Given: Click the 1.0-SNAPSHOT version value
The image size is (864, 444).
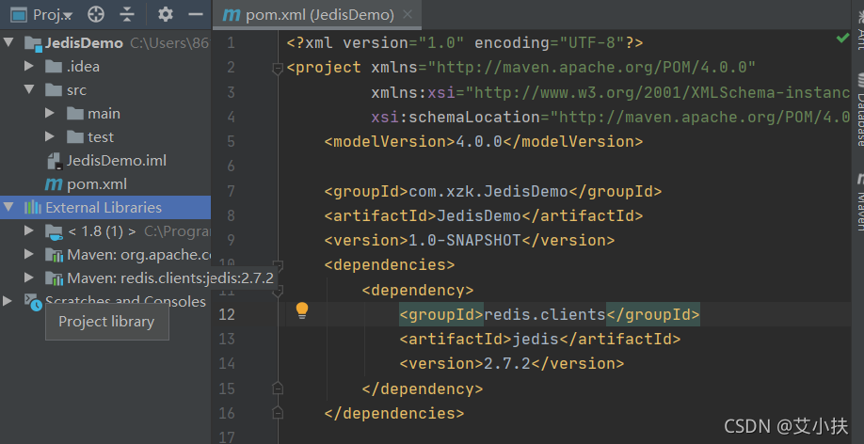Looking at the screenshot, I should point(465,241).
